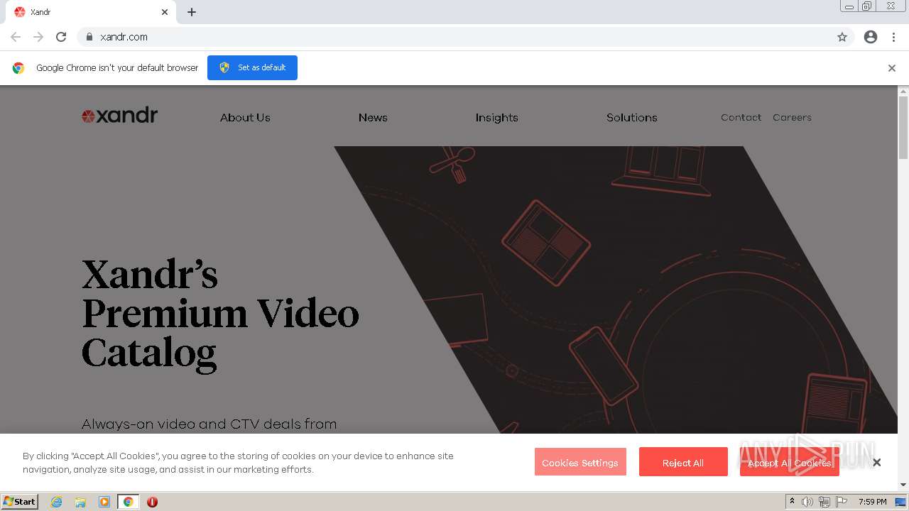Open Cookies Settings
This screenshot has height=511, width=909.
pos(580,462)
